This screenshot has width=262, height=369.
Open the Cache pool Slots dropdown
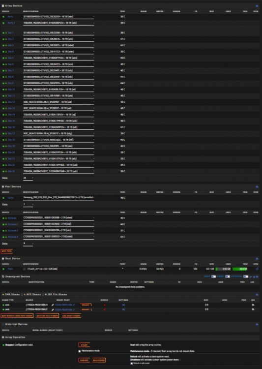point(28,205)
